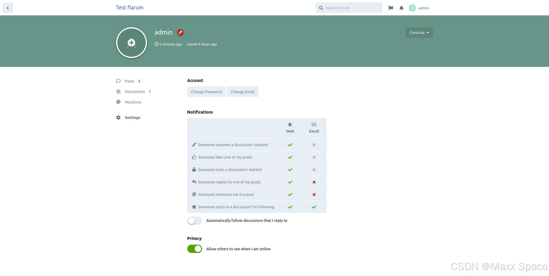
Task: Turn off allow others to see online
Action: [x=195, y=249]
